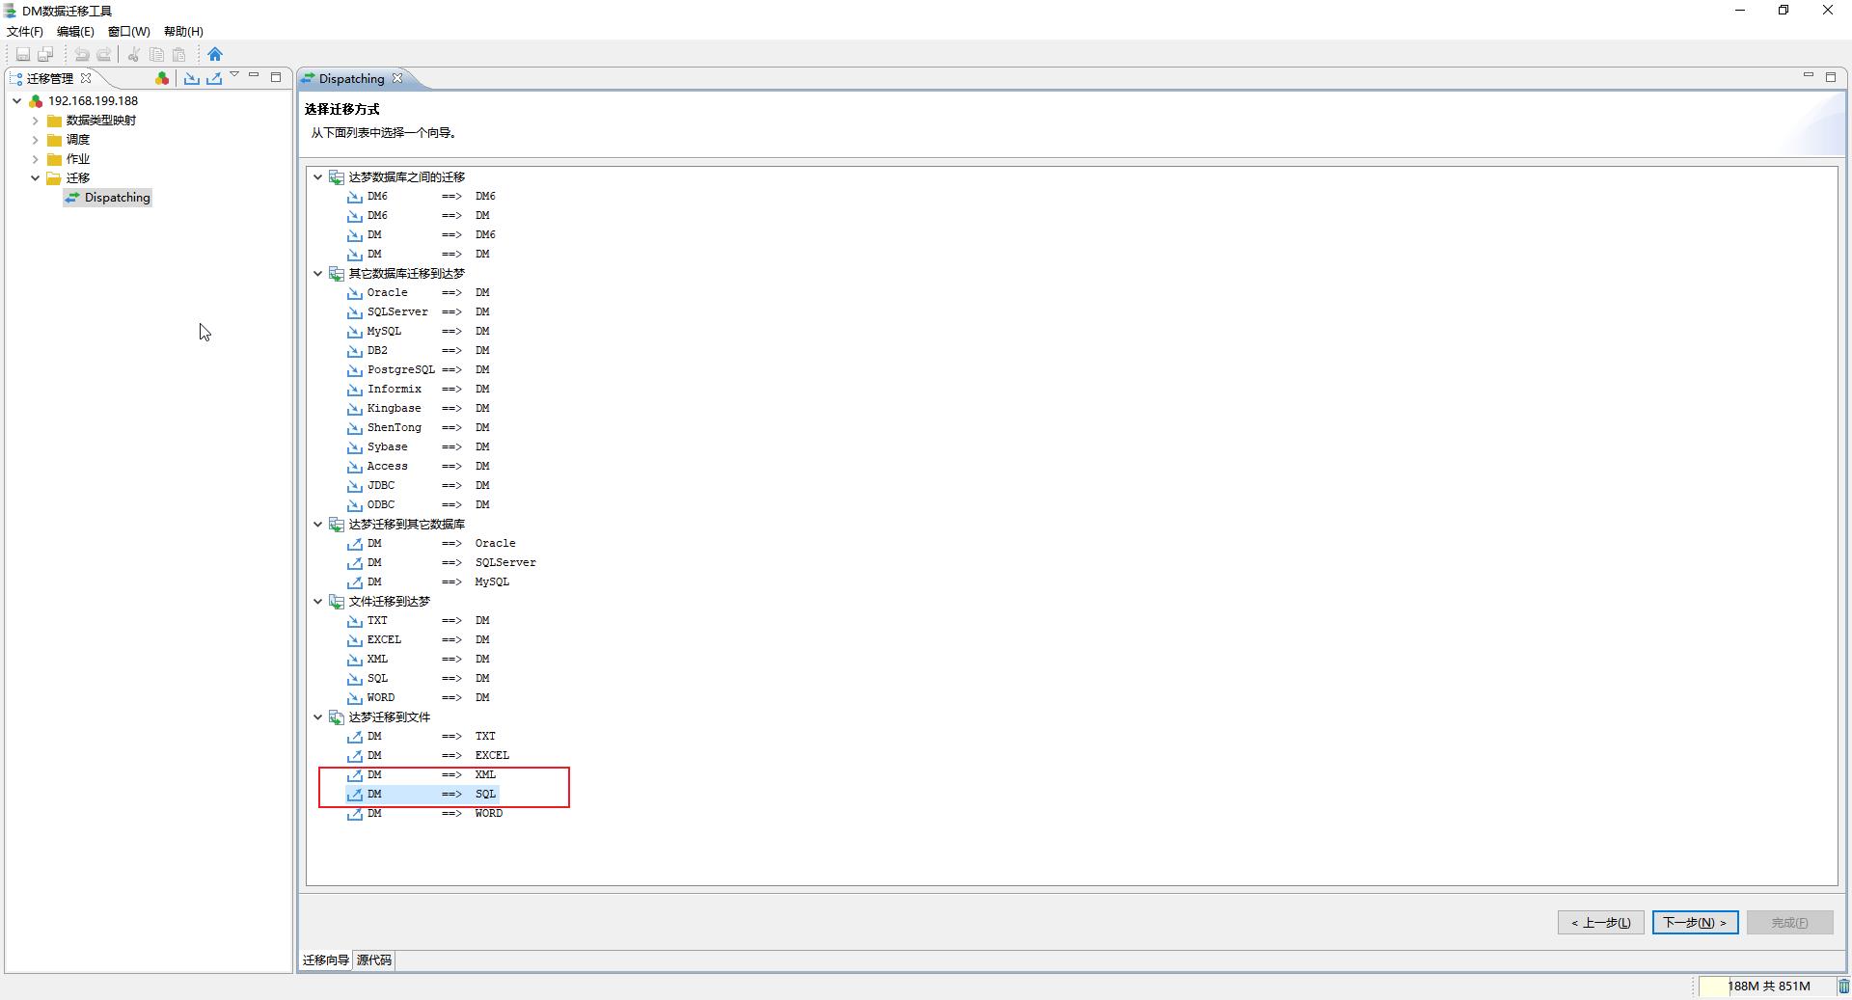Expand the 调度 folder
This screenshot has width=1852, height=1000.
click(x=36, y=140)
